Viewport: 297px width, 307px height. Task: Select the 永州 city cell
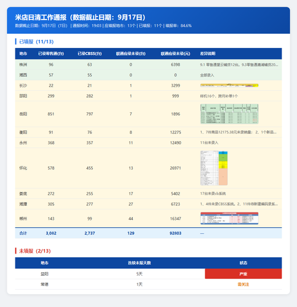pos(23,142)
